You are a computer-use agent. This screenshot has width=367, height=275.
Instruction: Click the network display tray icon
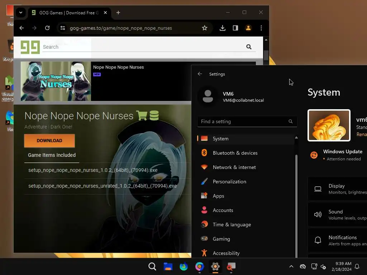[x=314, y=266]
